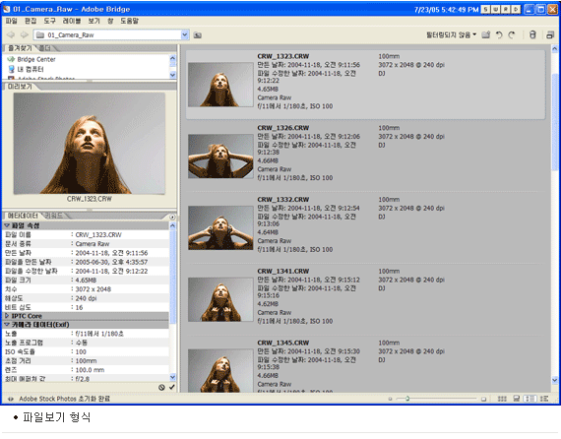The height and width of the screenshot is (439, 561).
Task: Click the go up folder icon
Action: [198, 35]
